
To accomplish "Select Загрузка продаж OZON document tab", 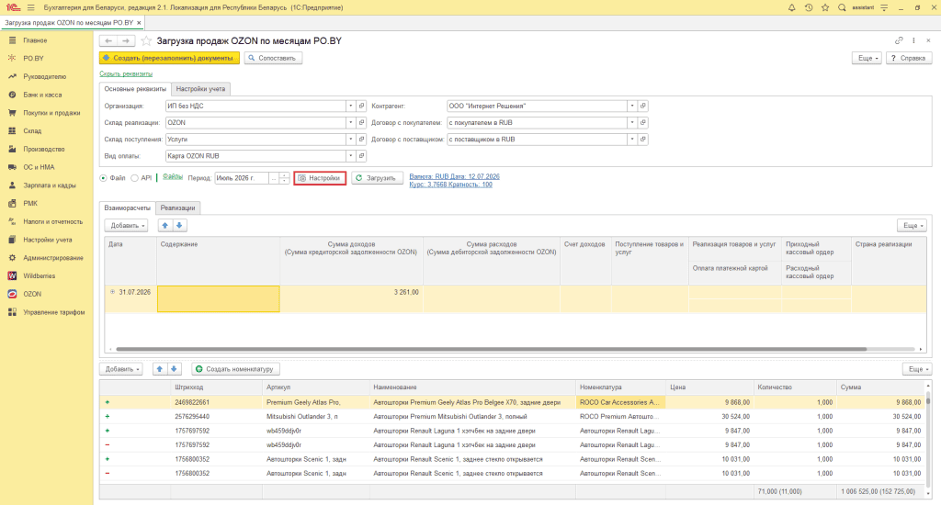I will click(69, 23).
